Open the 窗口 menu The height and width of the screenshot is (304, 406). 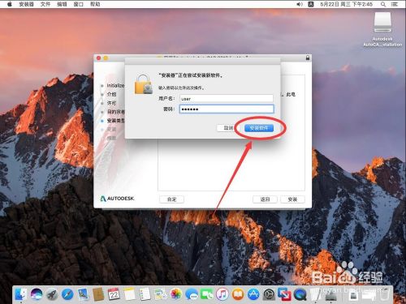point(78,4)
